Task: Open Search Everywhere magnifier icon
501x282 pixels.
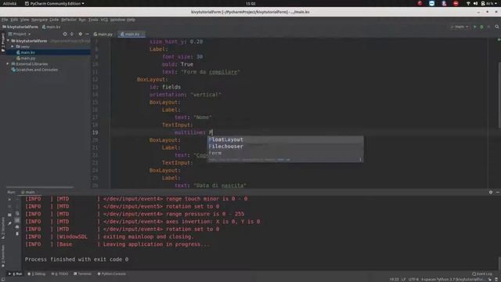Action: (497, 27)
